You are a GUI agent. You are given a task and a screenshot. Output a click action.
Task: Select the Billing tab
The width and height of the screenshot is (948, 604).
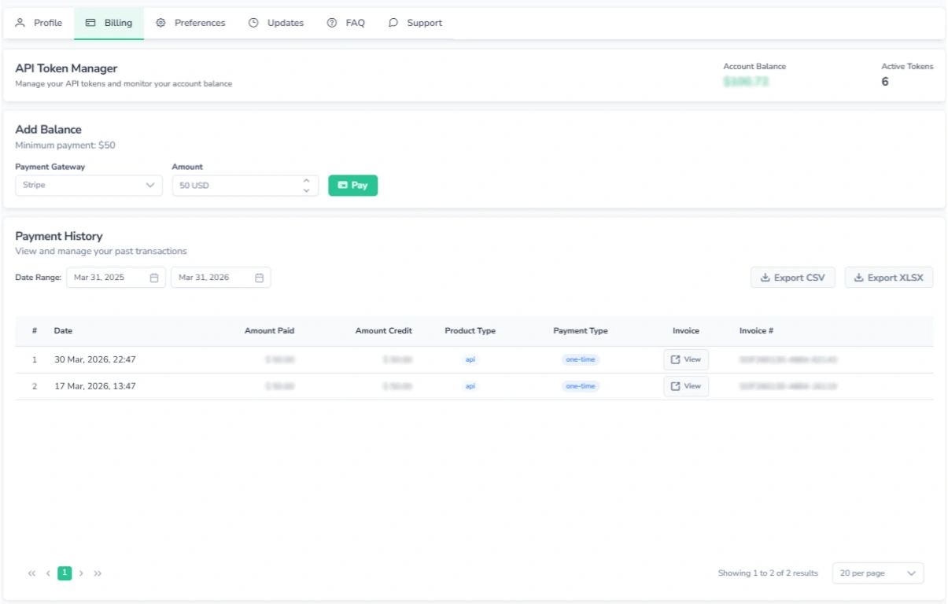click(x=107, y=23)
